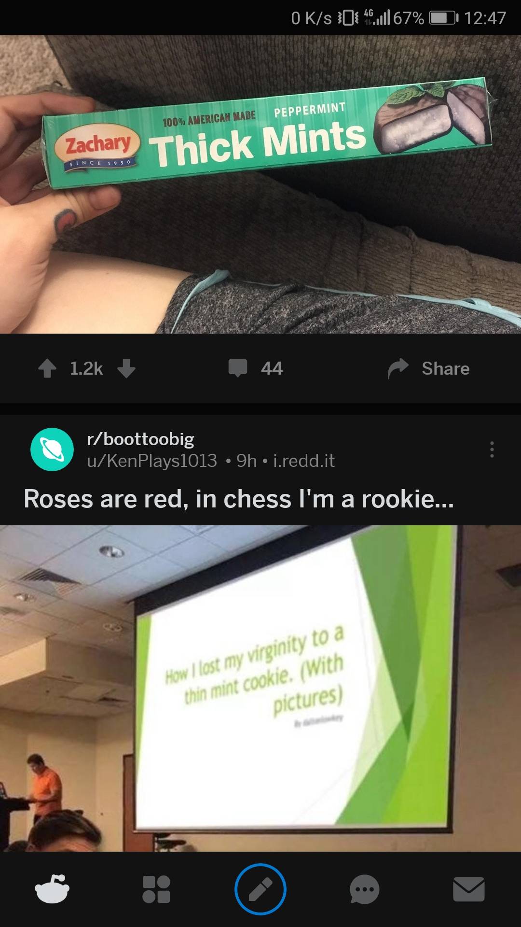The width and height of the screenshot is (521, 927).
Task: View the Thick Mints photo
Action: [x=260, y=184]
